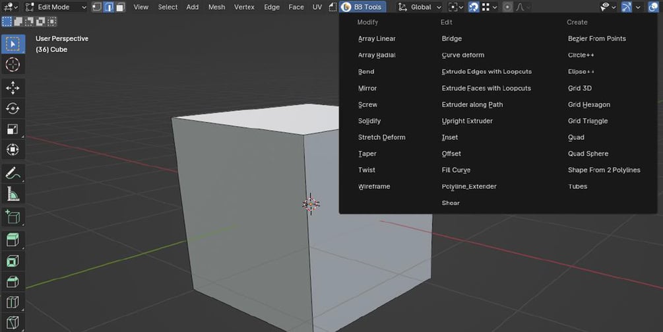
Task: Select the Select Box tool
Action: (x=13, y=44)
